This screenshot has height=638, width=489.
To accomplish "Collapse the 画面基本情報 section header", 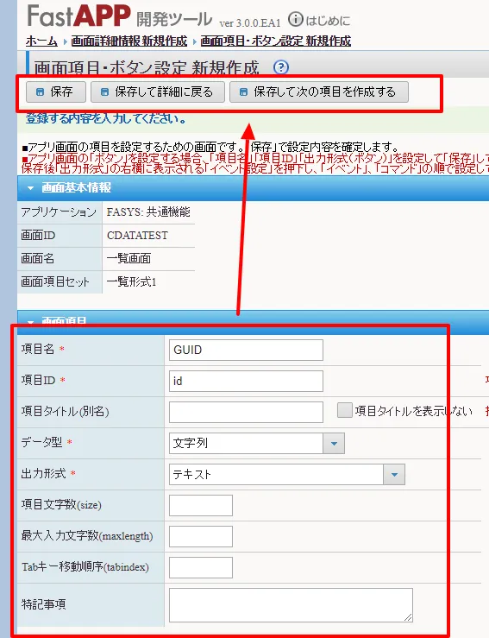I will coord(253,188).
